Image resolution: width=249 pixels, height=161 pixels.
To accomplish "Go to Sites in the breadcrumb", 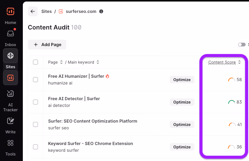I will point(47,11).
